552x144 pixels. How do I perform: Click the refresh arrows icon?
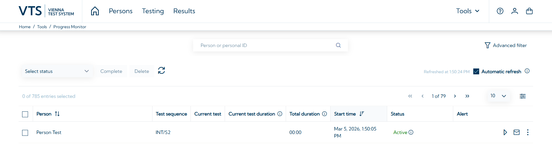coord(161,71)
